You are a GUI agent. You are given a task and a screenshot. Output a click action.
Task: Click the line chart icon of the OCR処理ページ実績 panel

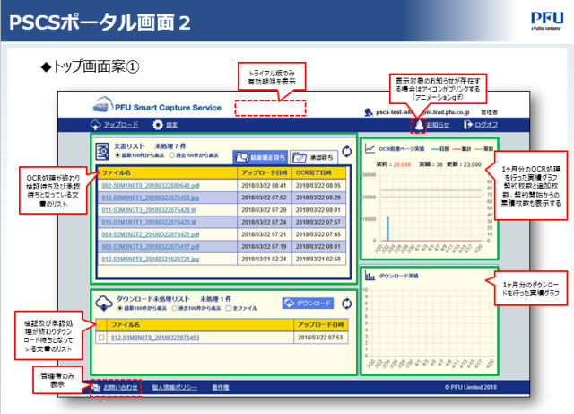(x=370, y=148)
